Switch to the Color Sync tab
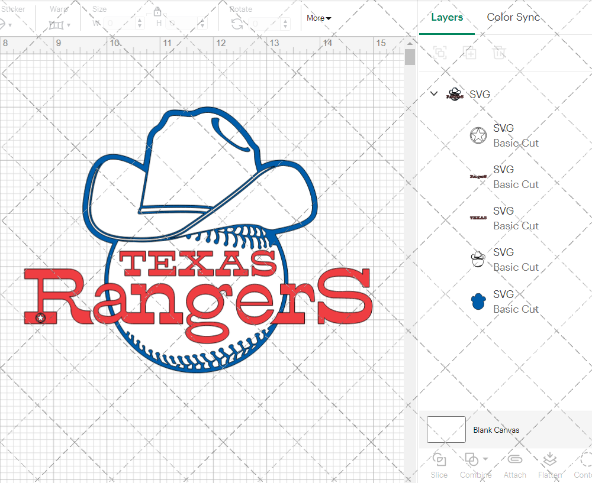 pyautogui.click(x=513, y=17)
